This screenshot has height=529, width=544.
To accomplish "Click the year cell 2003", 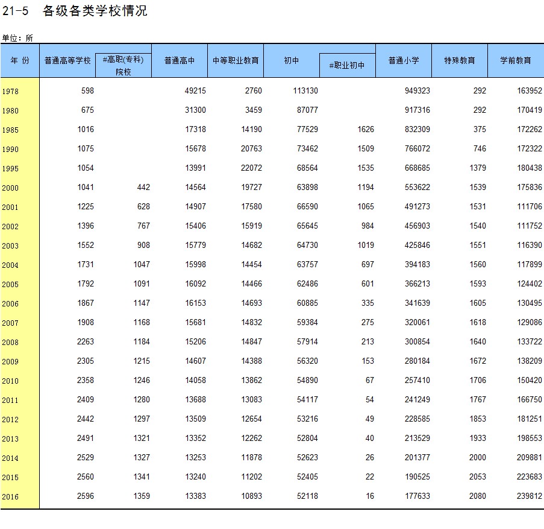I will click(x=10, y=246).
